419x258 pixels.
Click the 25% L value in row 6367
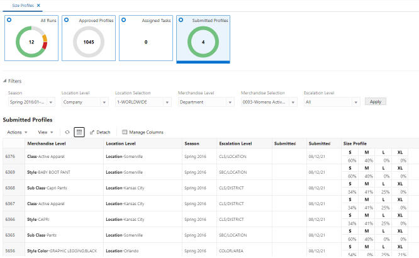(385, 208)
